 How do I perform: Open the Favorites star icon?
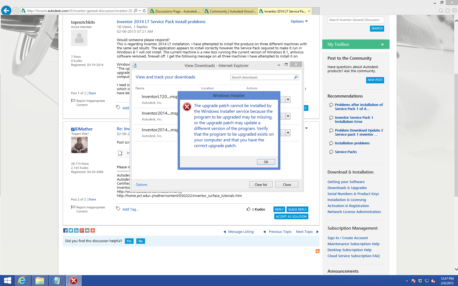[448, 11]
